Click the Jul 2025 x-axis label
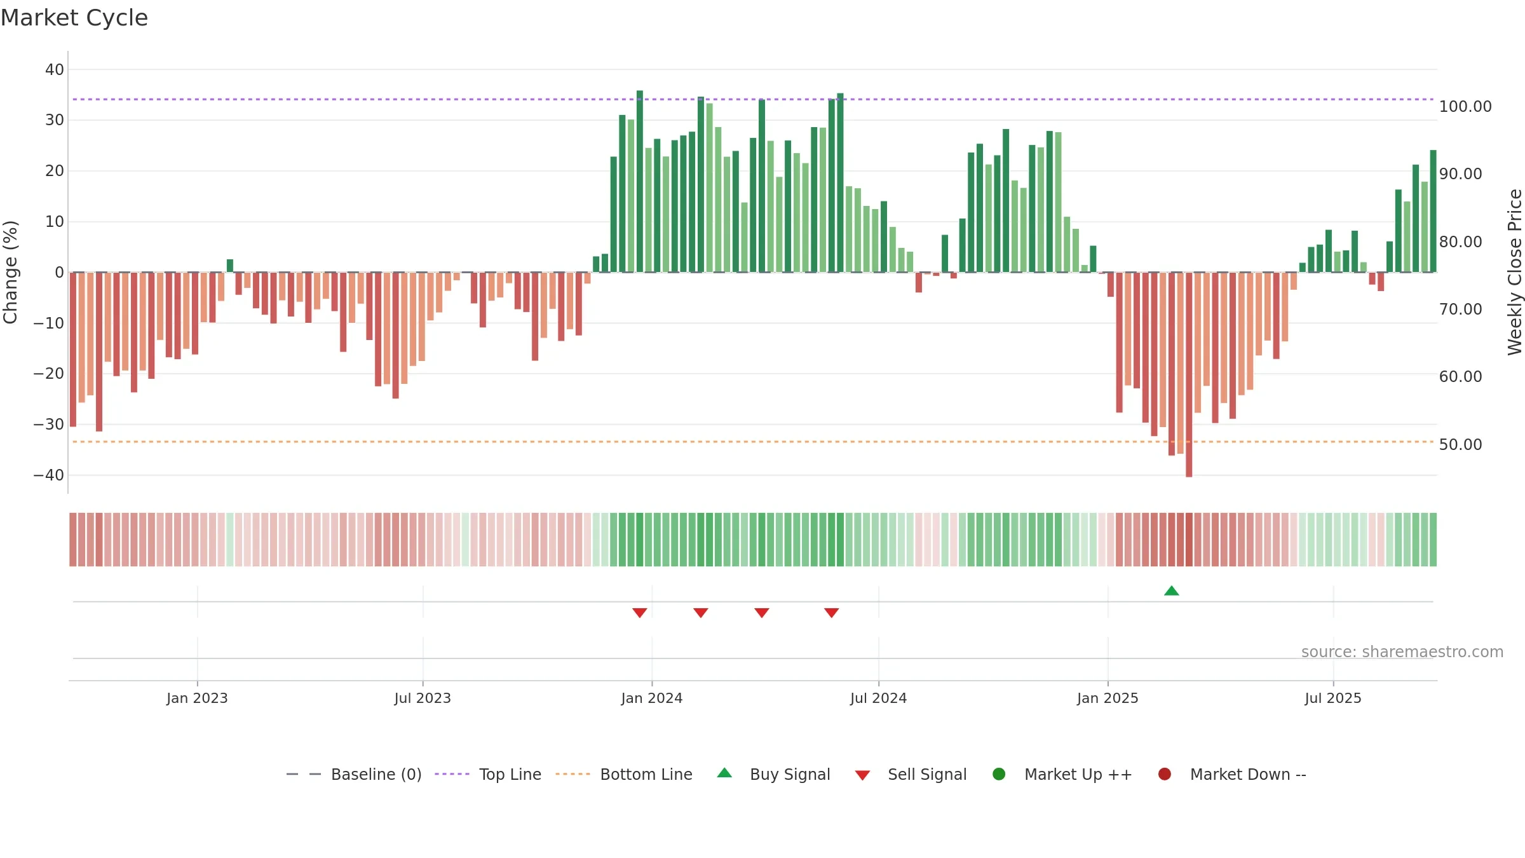1525x858 pixels. [1333, 698]
